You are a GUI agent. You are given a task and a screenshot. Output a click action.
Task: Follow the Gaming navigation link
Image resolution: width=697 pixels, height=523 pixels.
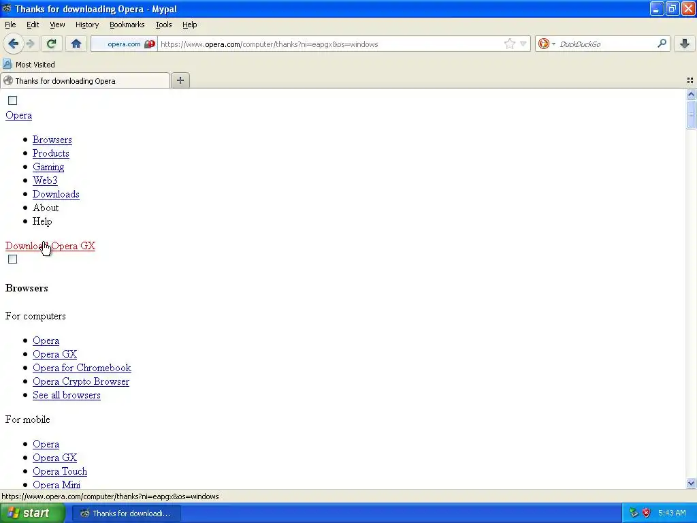[x=48, y=168]
